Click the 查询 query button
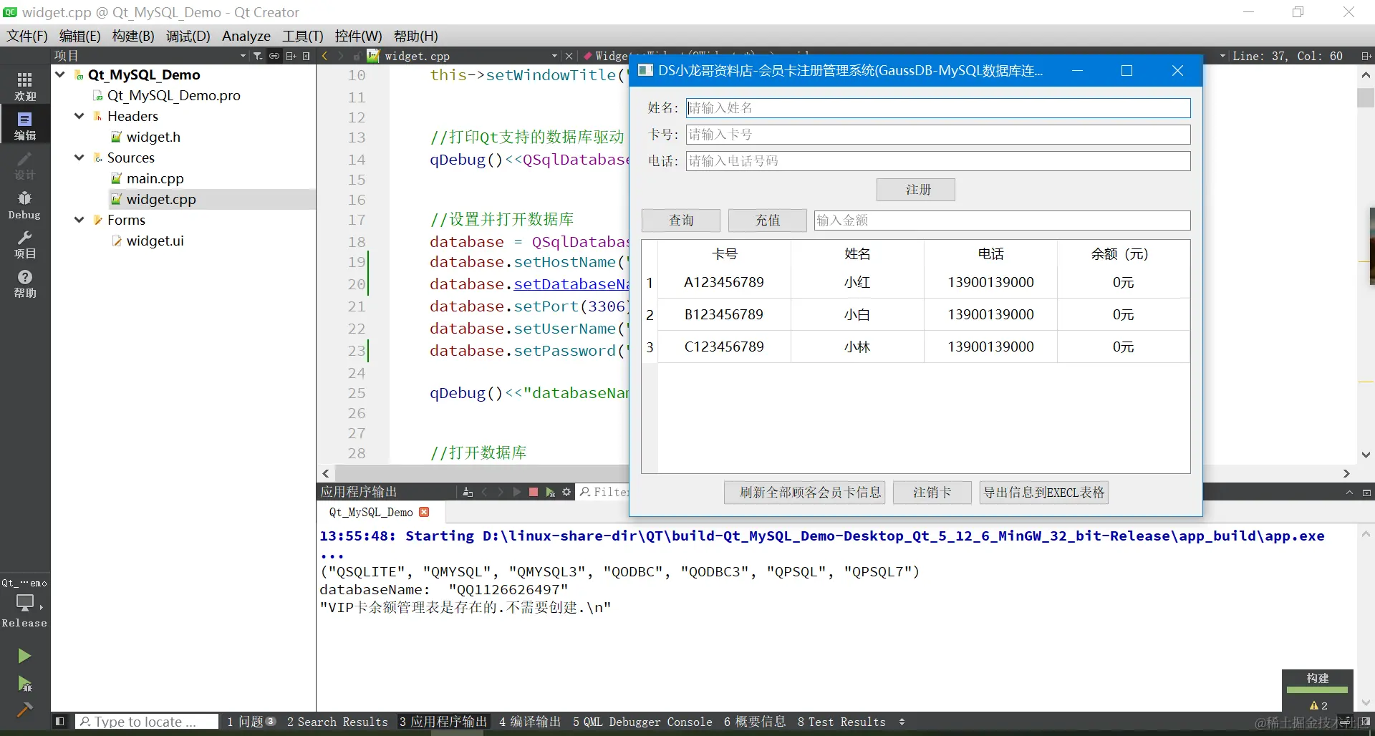This screenshot has width=1375, height=736. pos(681,221)
